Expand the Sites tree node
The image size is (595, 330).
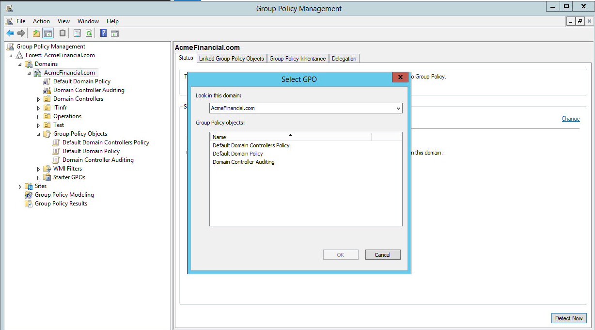[20, 187]
